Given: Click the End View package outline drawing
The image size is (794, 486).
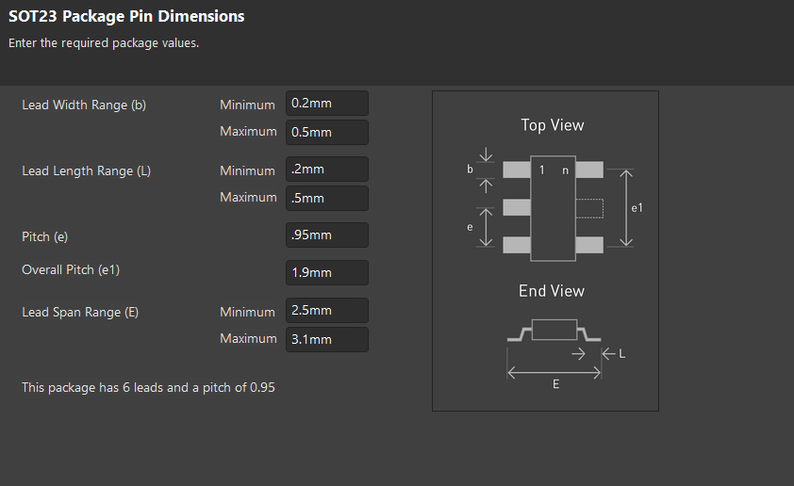Looking at the screenshot, I should click(x=554, y=331).
